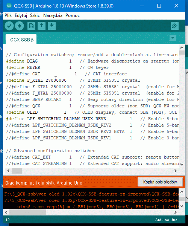Click the '//#define CAT' line
Screen dimensions: 188x226
click(x=67, y=74)
